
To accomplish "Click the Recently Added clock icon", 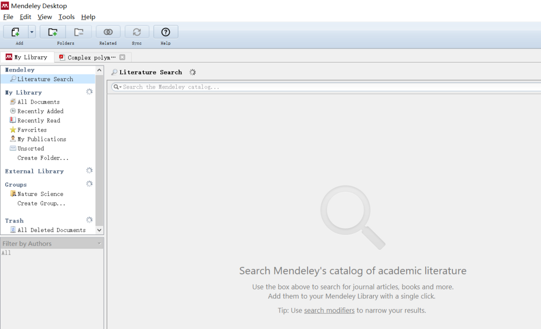I will point(13,111).
